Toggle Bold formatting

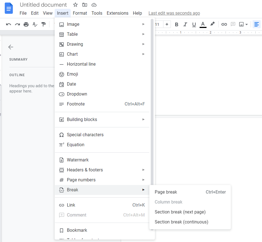176,24
